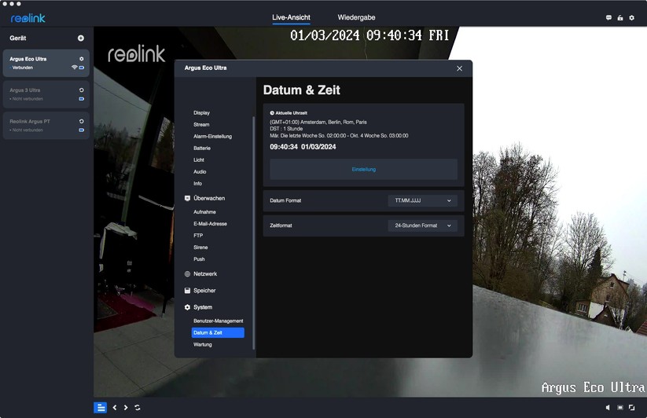Open the Datum Format dropdown

[422, 201]
